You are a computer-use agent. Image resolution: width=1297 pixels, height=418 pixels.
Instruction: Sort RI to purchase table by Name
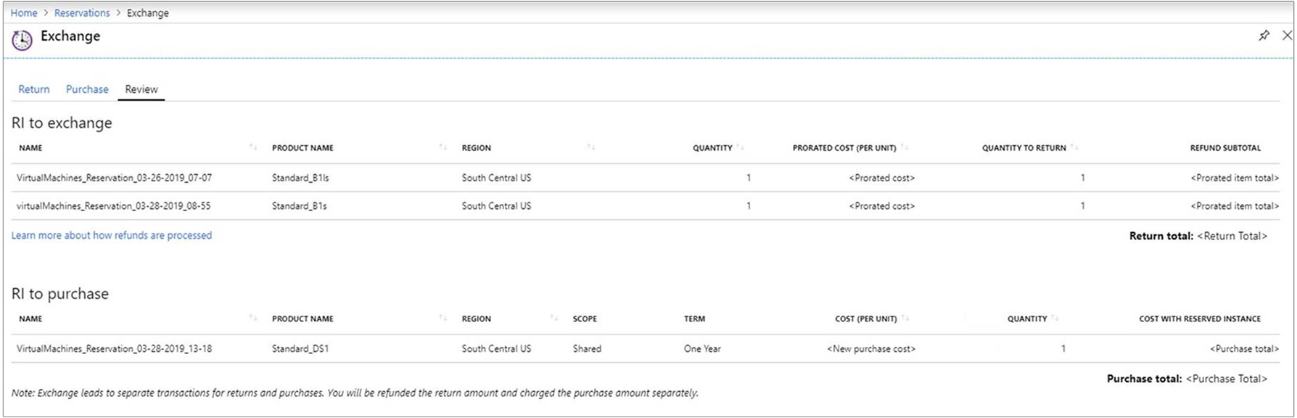tap(253, 319)
